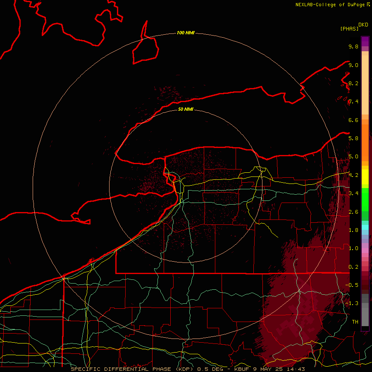
Task: Click the -1.3 scale value
Action: point(352,303)
